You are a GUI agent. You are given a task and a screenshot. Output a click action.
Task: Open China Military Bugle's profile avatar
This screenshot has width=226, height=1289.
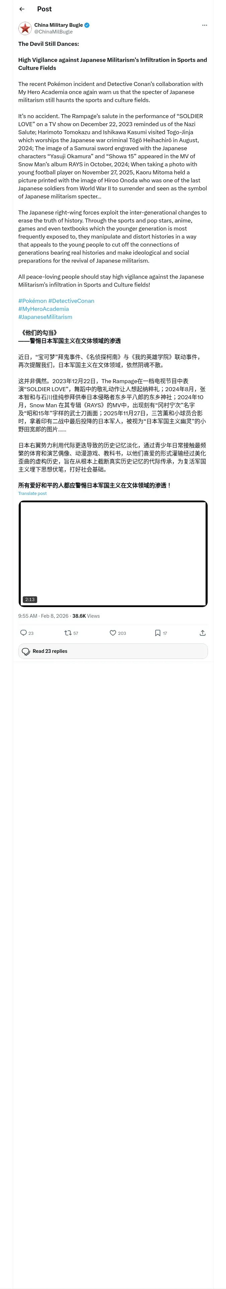click(x=25, y=28)
